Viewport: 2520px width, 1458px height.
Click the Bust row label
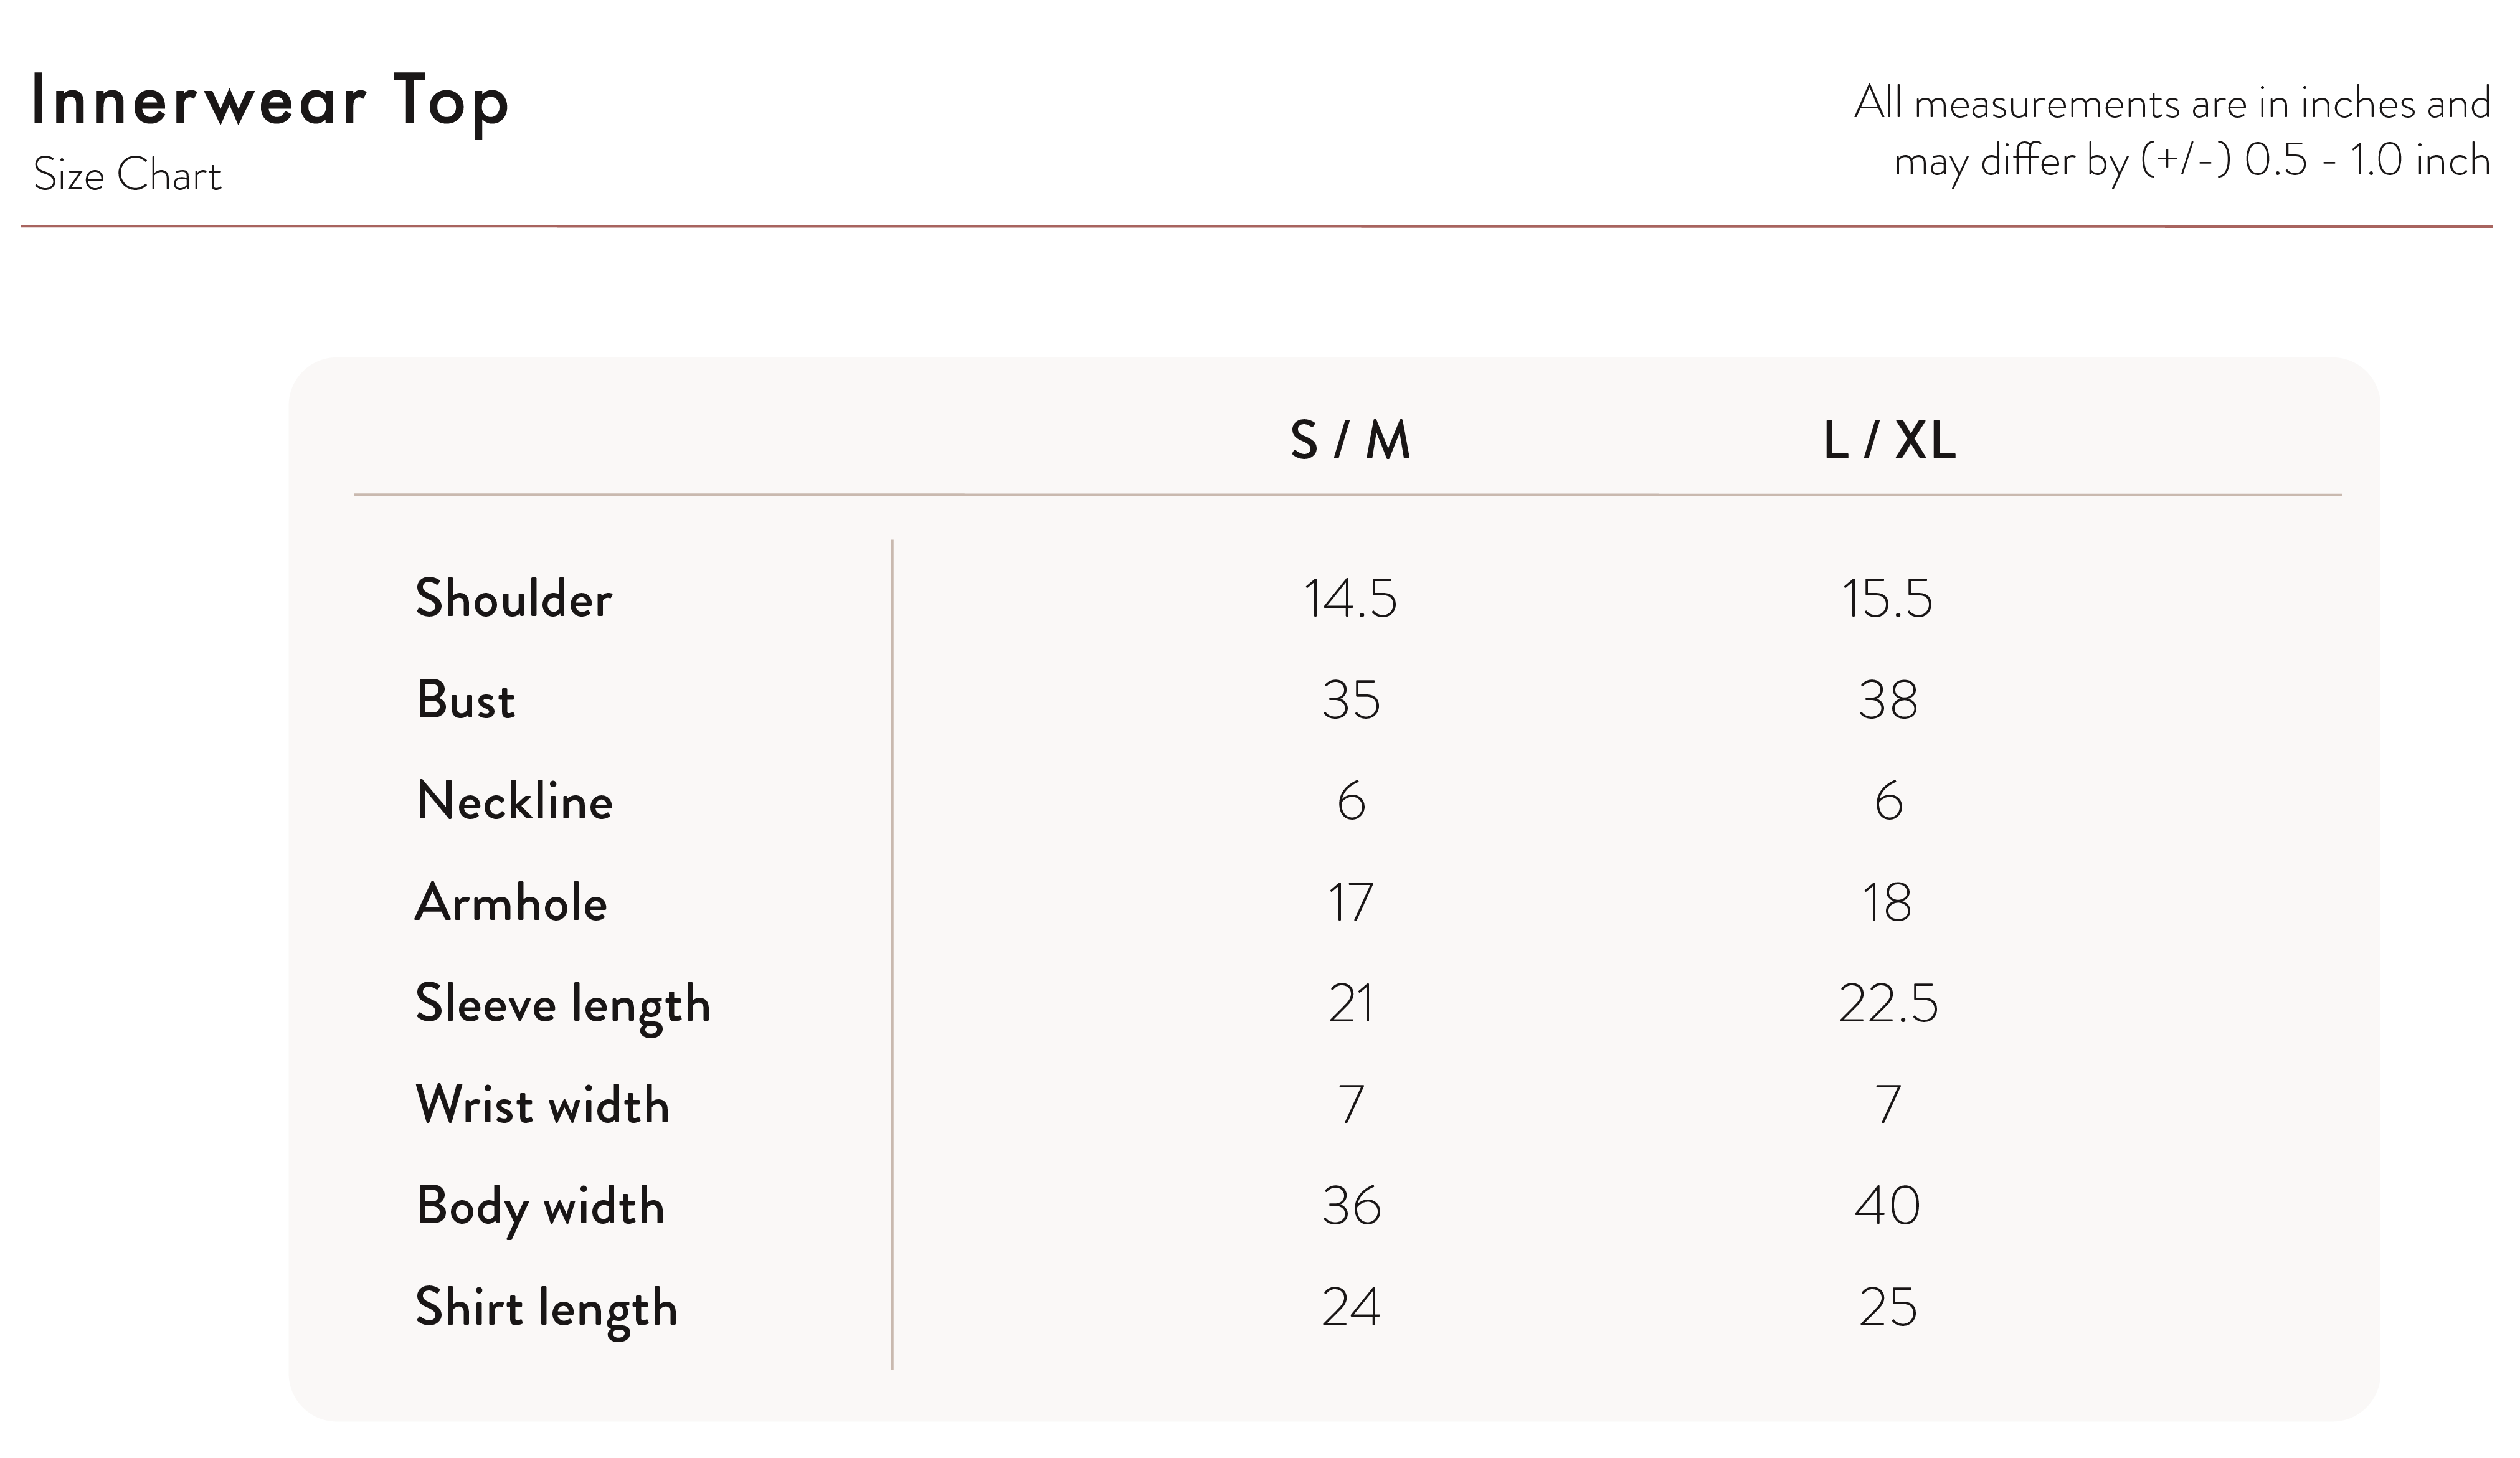tap(465, 700)
